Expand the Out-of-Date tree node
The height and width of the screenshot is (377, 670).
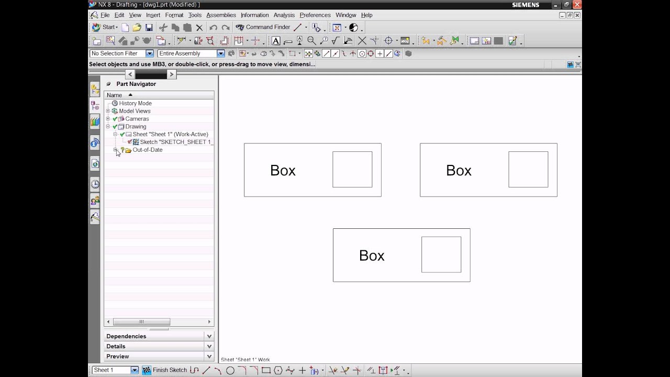(116, 150)
